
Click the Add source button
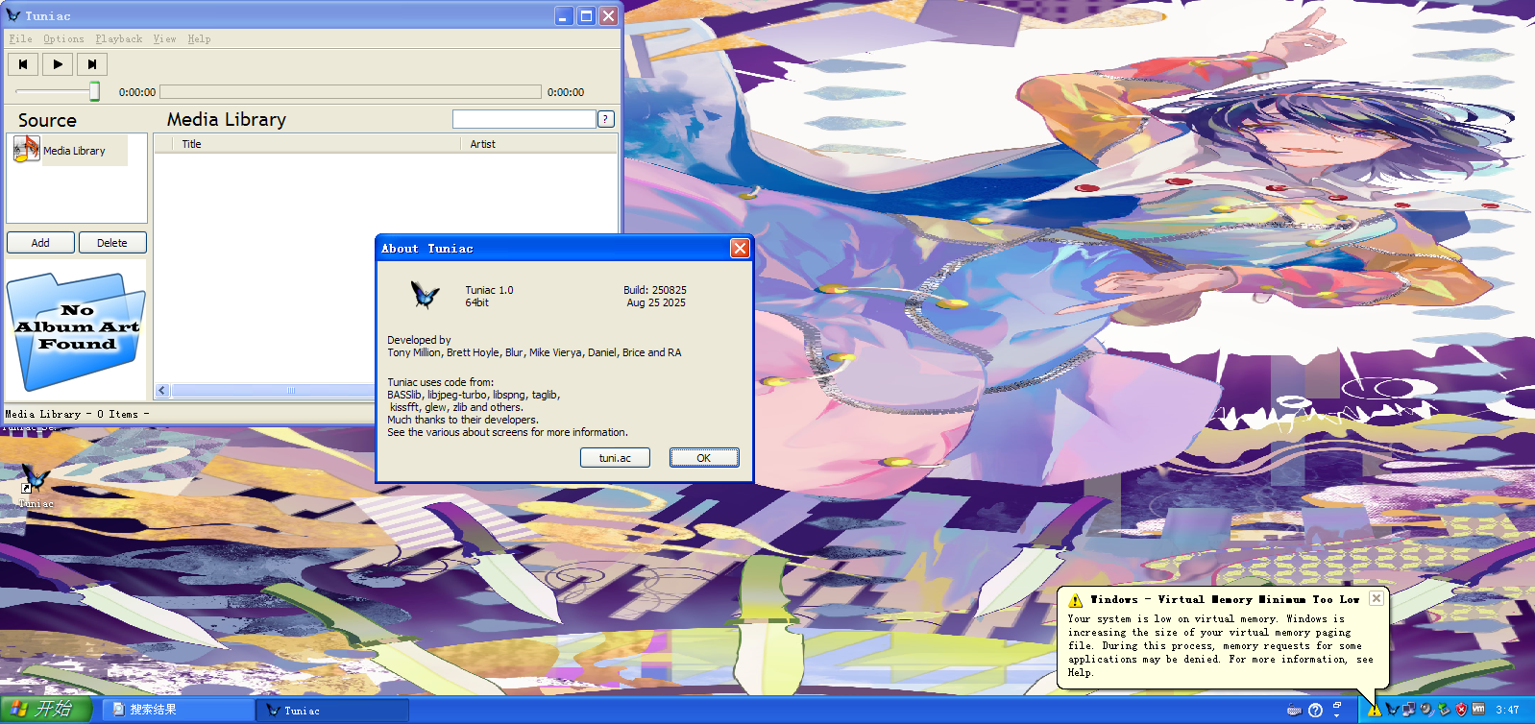point(40,243)
